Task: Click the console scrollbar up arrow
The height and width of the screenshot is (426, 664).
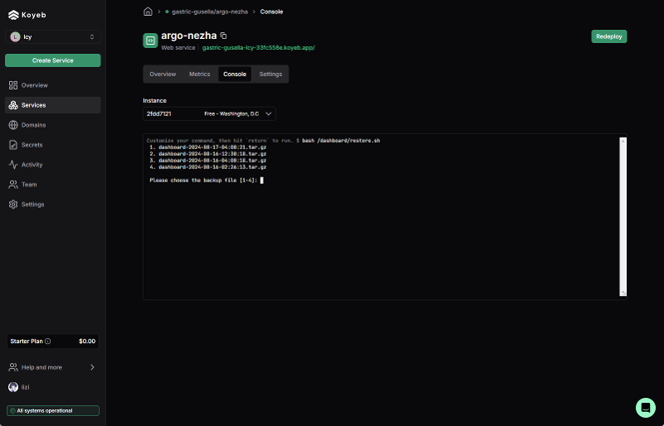Action: point(623,141)
